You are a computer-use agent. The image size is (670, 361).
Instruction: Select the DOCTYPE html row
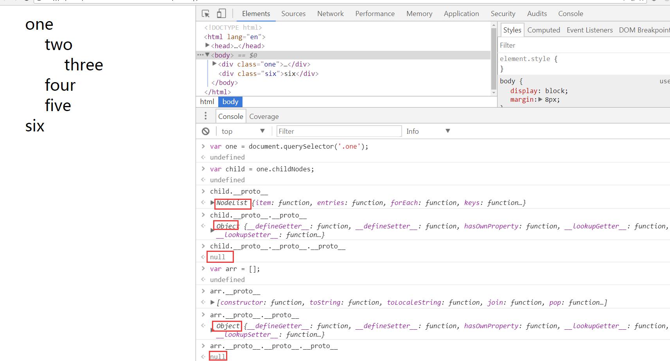233,27
